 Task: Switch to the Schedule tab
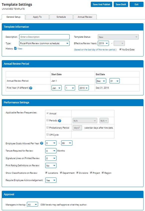61,17
